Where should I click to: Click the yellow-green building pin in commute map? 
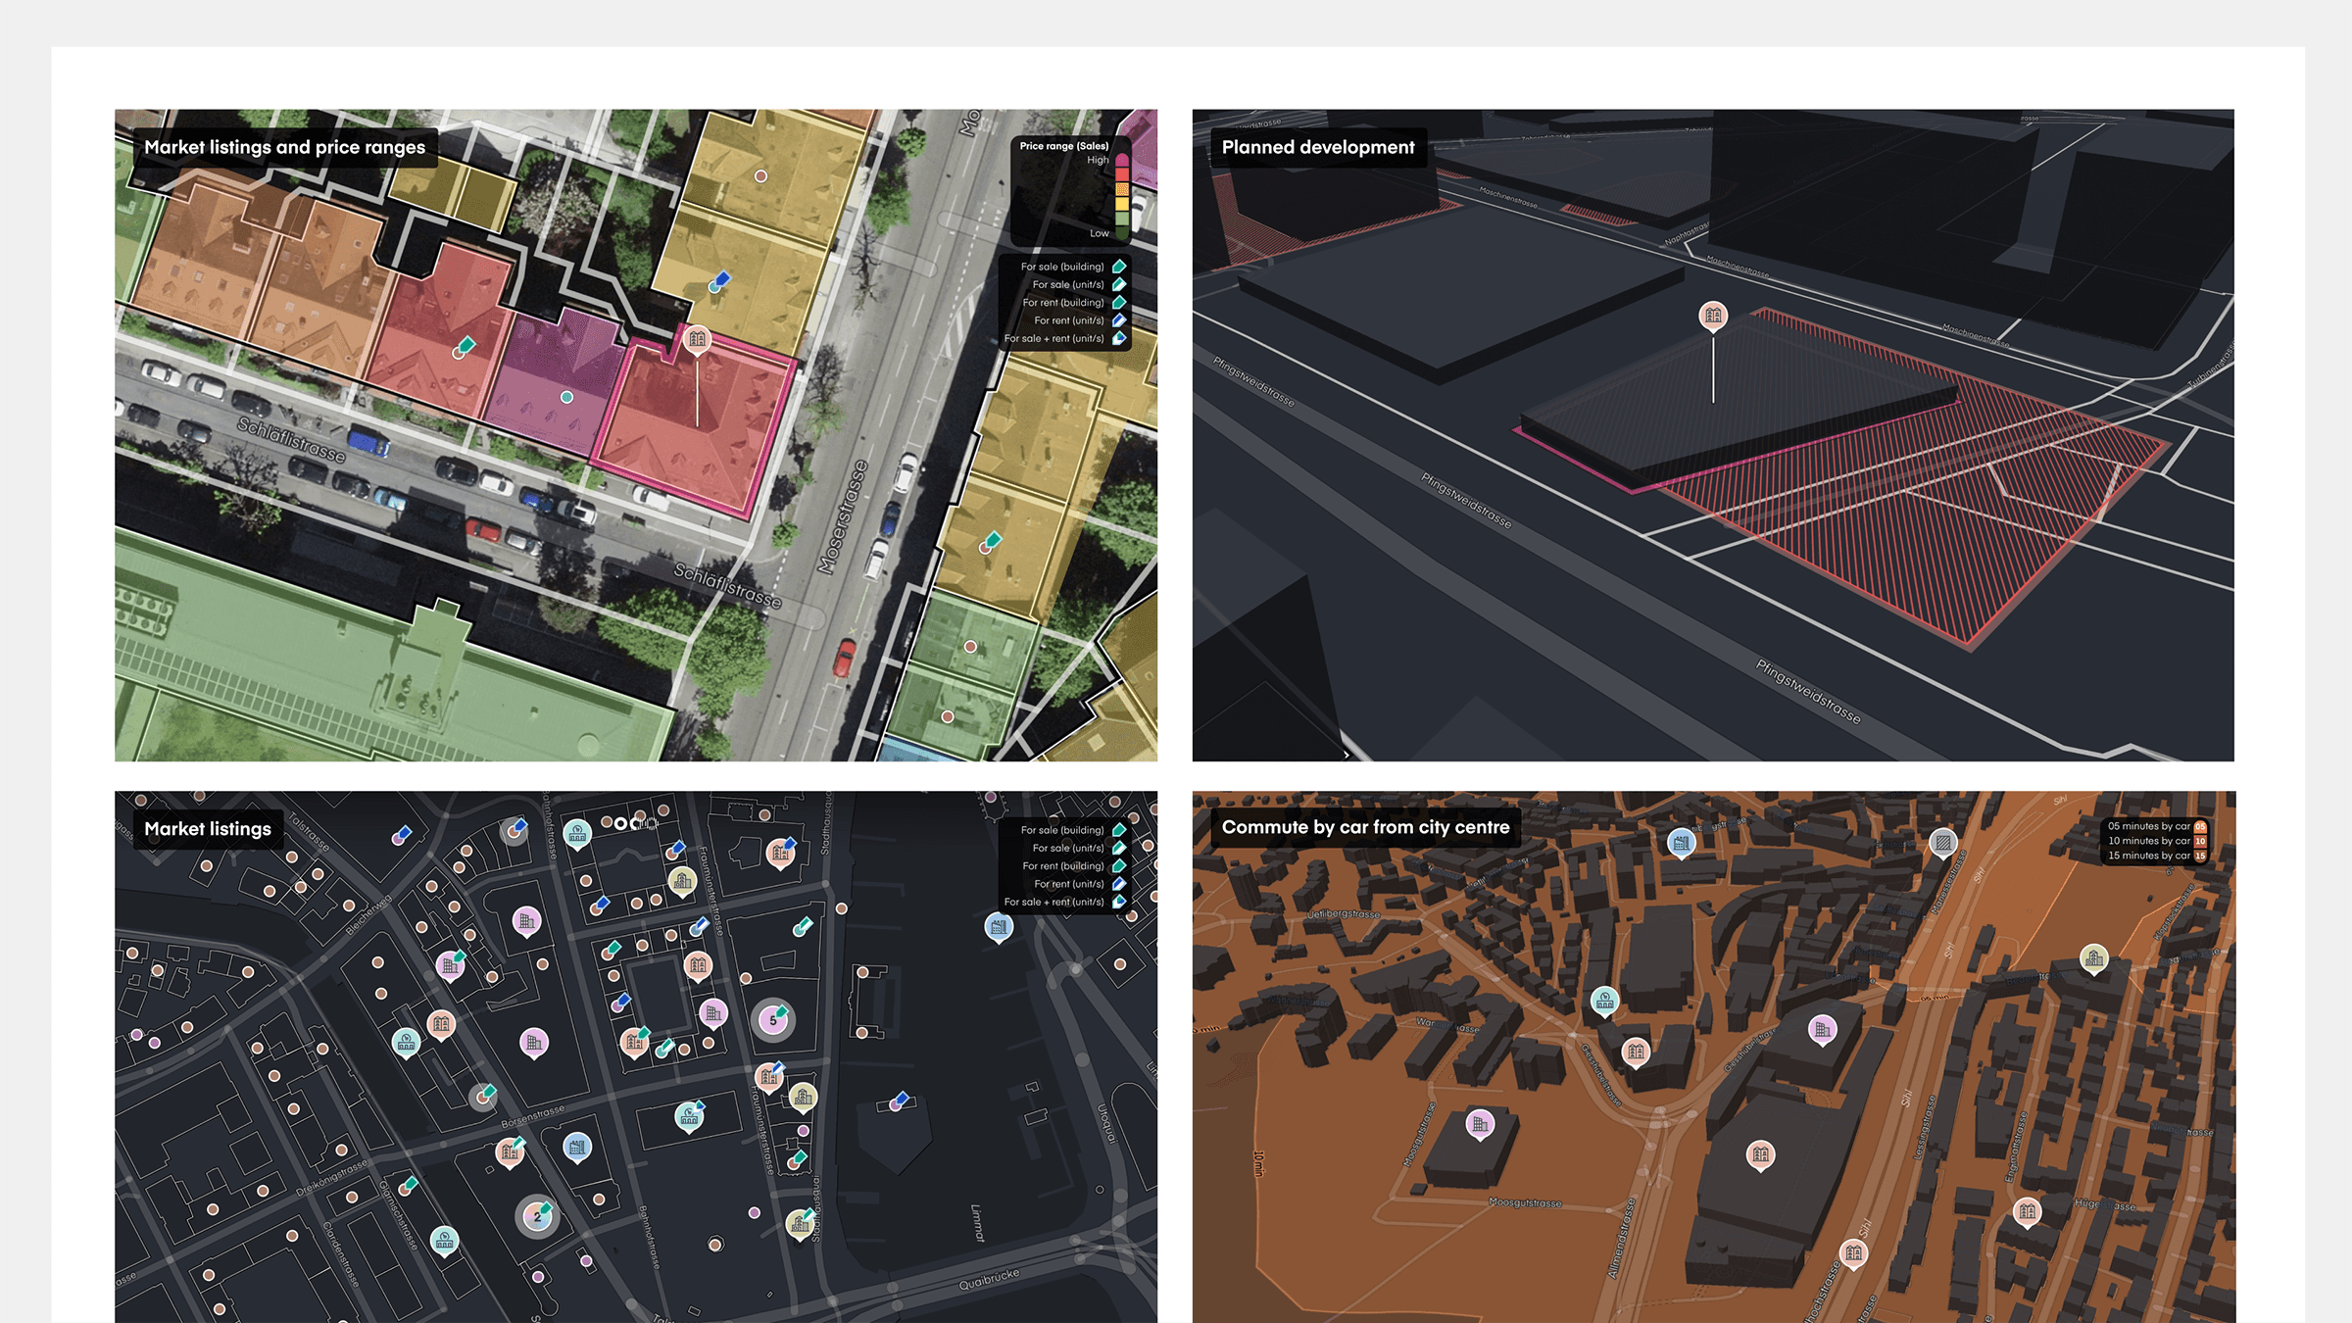[2093, 957]
